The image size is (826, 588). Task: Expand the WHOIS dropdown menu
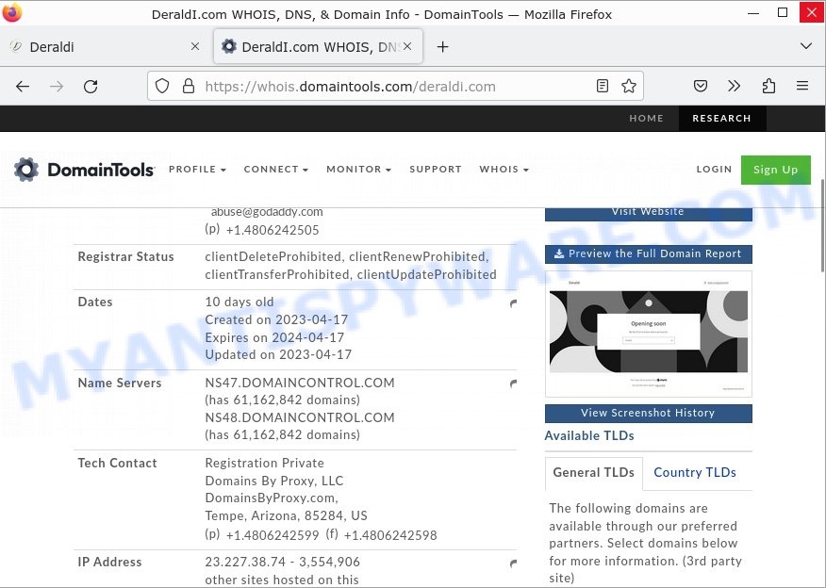coord(504,169)
